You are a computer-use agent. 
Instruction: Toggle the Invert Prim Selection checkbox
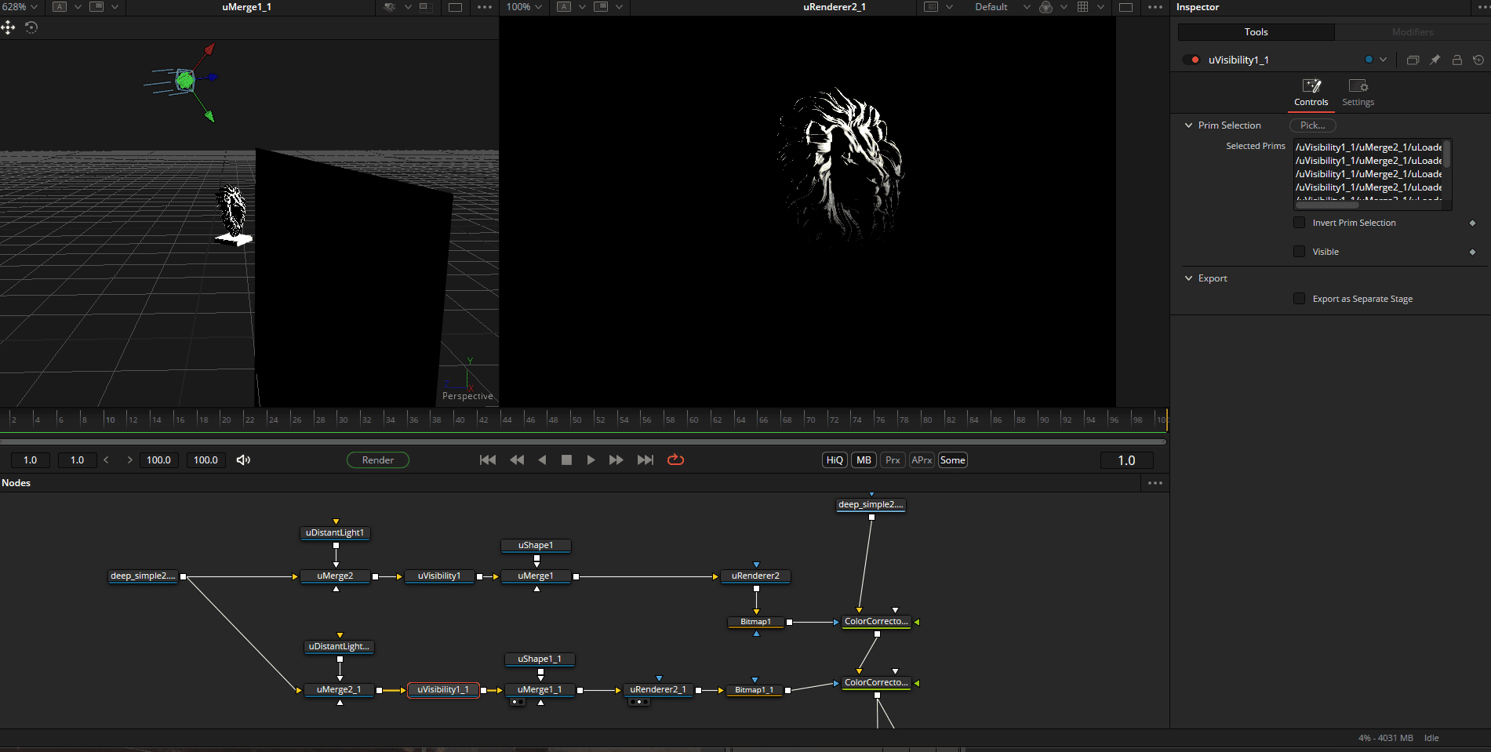click(1299, 223)
